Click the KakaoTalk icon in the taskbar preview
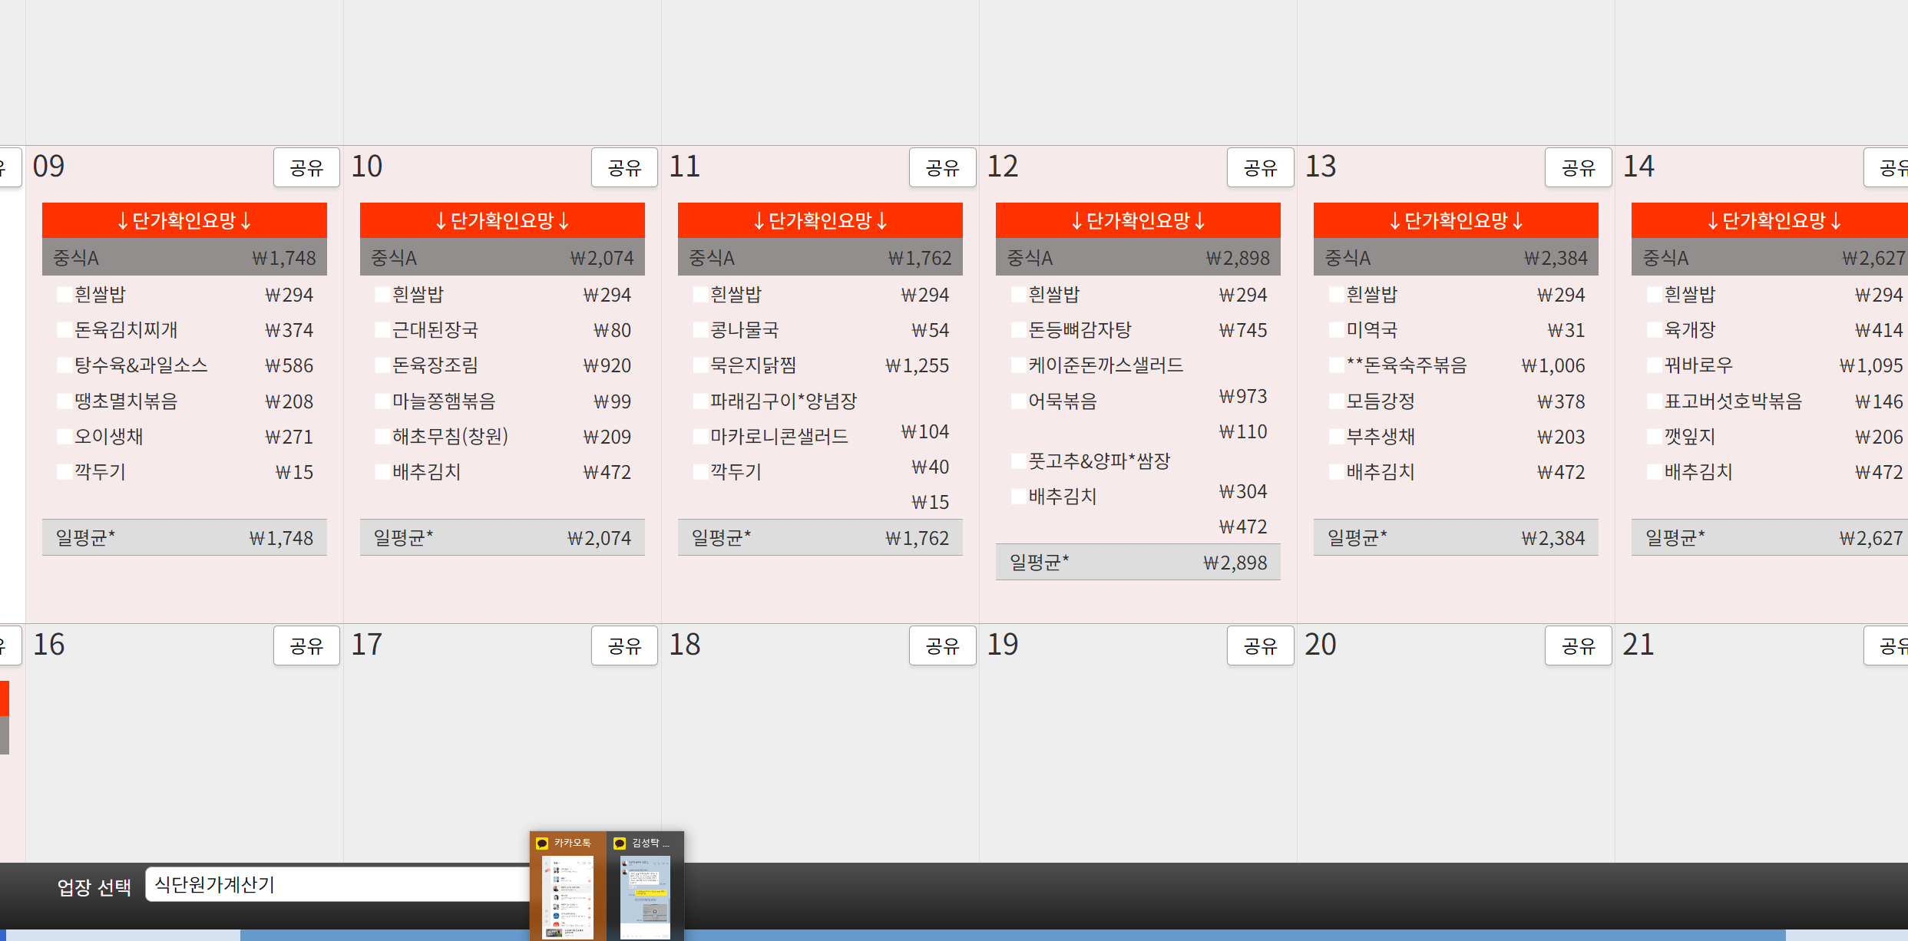Image resolution: width=1908 pixels, height=941 pixels. (542, 843)
